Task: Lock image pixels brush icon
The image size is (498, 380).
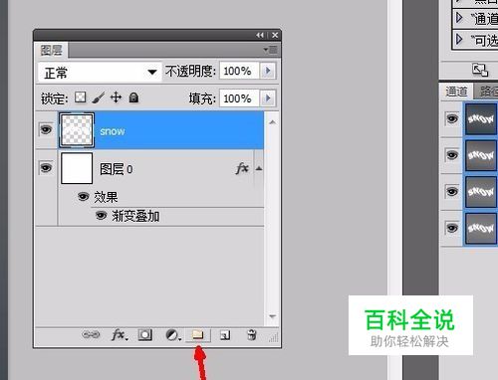Action: click(99, 97)
